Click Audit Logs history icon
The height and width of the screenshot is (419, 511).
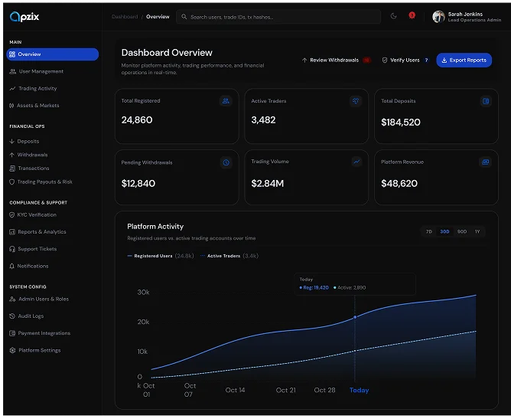pos(12,316)
